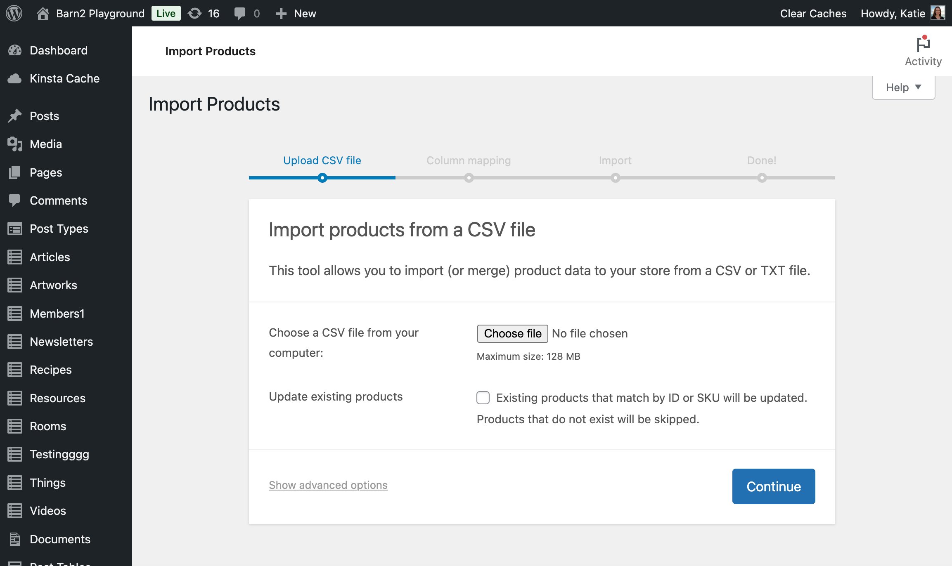This screenshot has width=952, height=566.
Task: Open the Post Types section
Action: click(x=59, y=229)
